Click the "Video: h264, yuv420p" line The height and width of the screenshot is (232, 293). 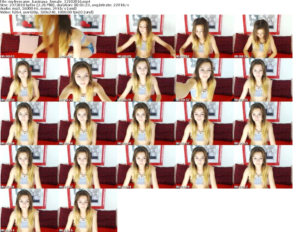[x=47, y=12]
